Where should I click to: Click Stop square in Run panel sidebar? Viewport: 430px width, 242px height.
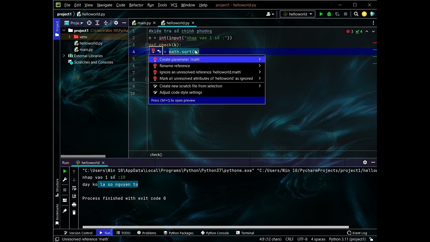click(x=65, y=190)
